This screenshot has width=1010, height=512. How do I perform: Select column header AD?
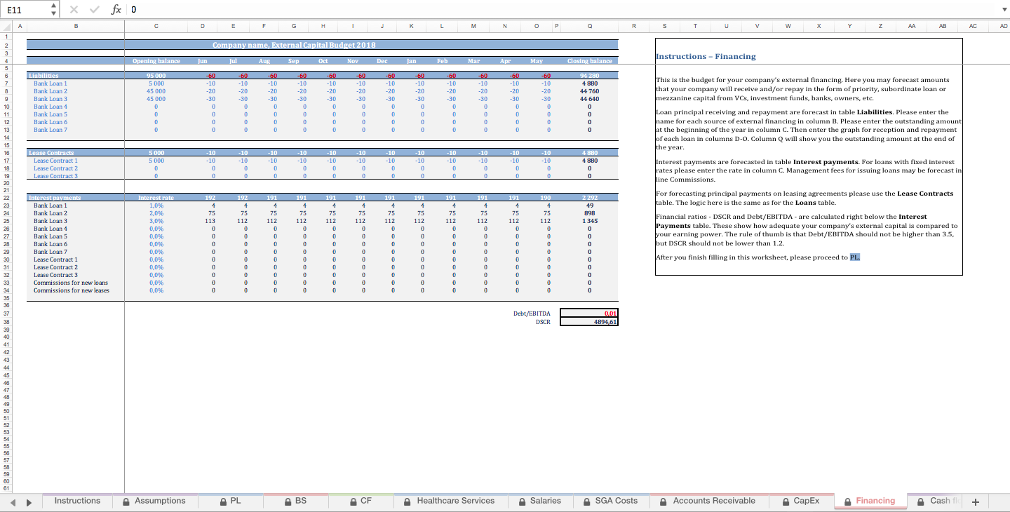coord(1002,26)
